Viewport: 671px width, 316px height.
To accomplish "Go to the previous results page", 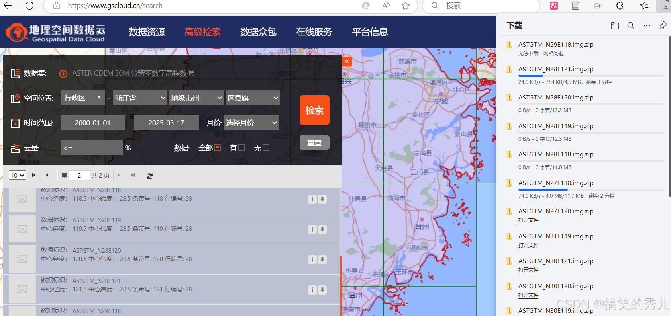I will (x=47, y=175).
